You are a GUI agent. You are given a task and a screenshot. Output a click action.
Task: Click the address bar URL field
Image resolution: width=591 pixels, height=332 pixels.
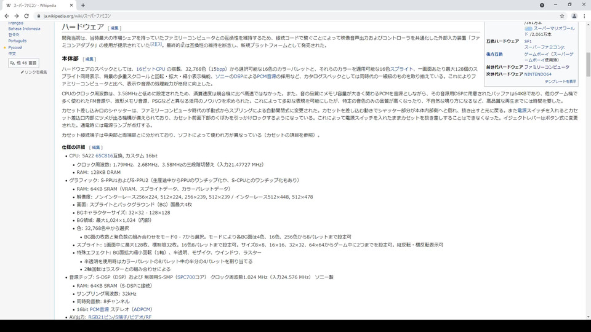pyautogui.click(x=294, y=16)
